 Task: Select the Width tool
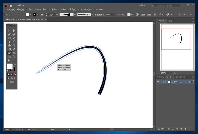pyautogui.click(x=9, y=53)
